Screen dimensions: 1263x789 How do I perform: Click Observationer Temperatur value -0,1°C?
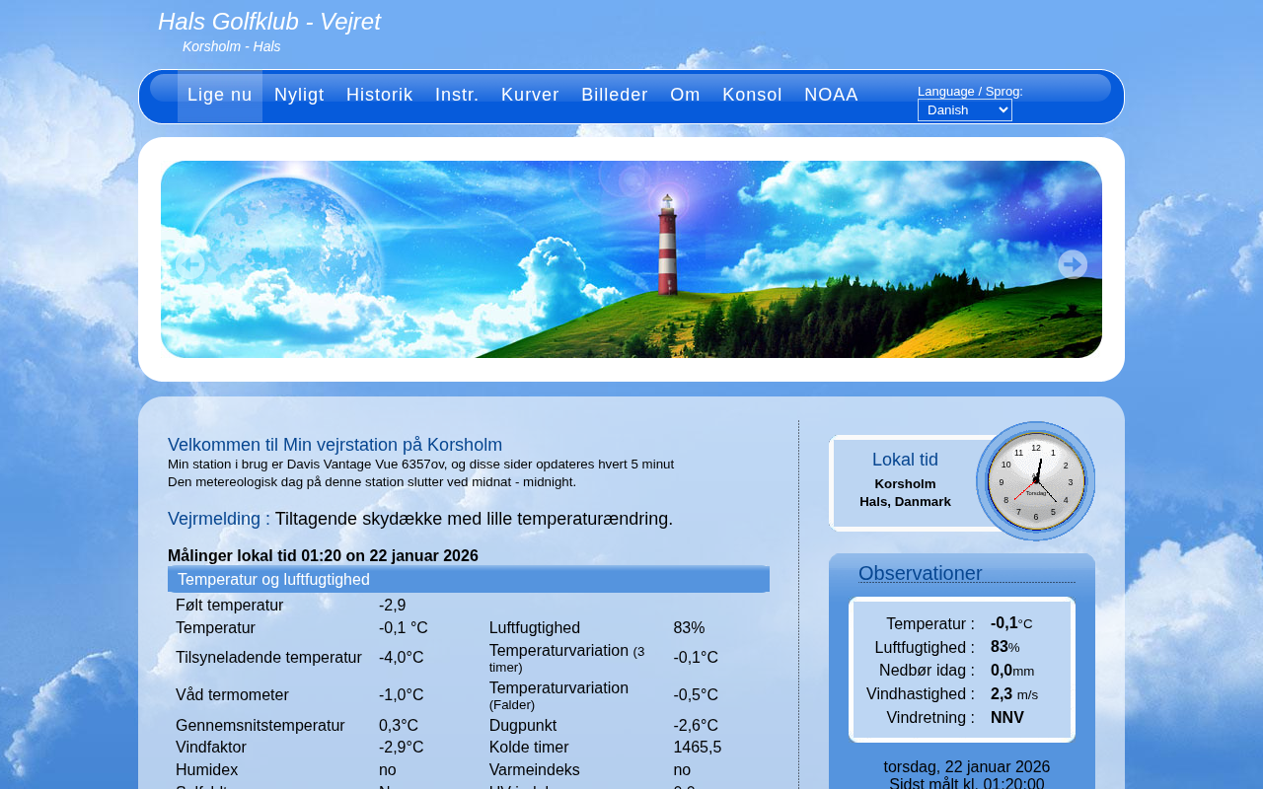[1011, 623]
